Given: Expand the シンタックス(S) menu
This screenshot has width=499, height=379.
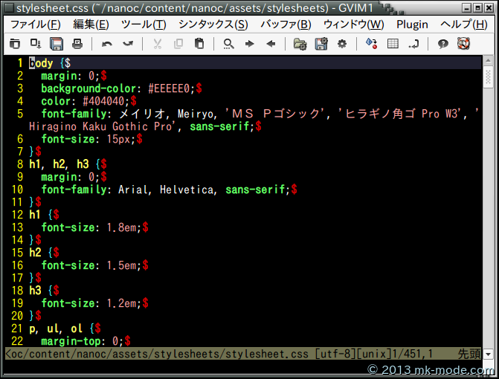Looking at the screenshot, I should pyautogui.click(x=213, y=24).
